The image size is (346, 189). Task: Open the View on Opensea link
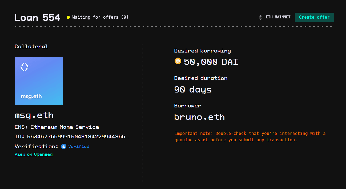[34, 154]
